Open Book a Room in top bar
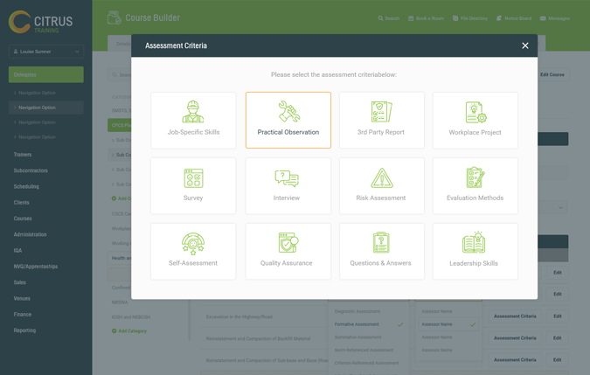 (x=426, y=18)
